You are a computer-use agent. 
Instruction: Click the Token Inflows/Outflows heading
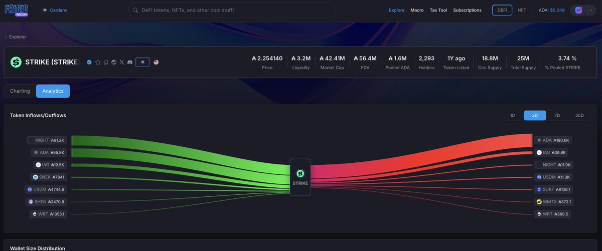click(38, 115)
